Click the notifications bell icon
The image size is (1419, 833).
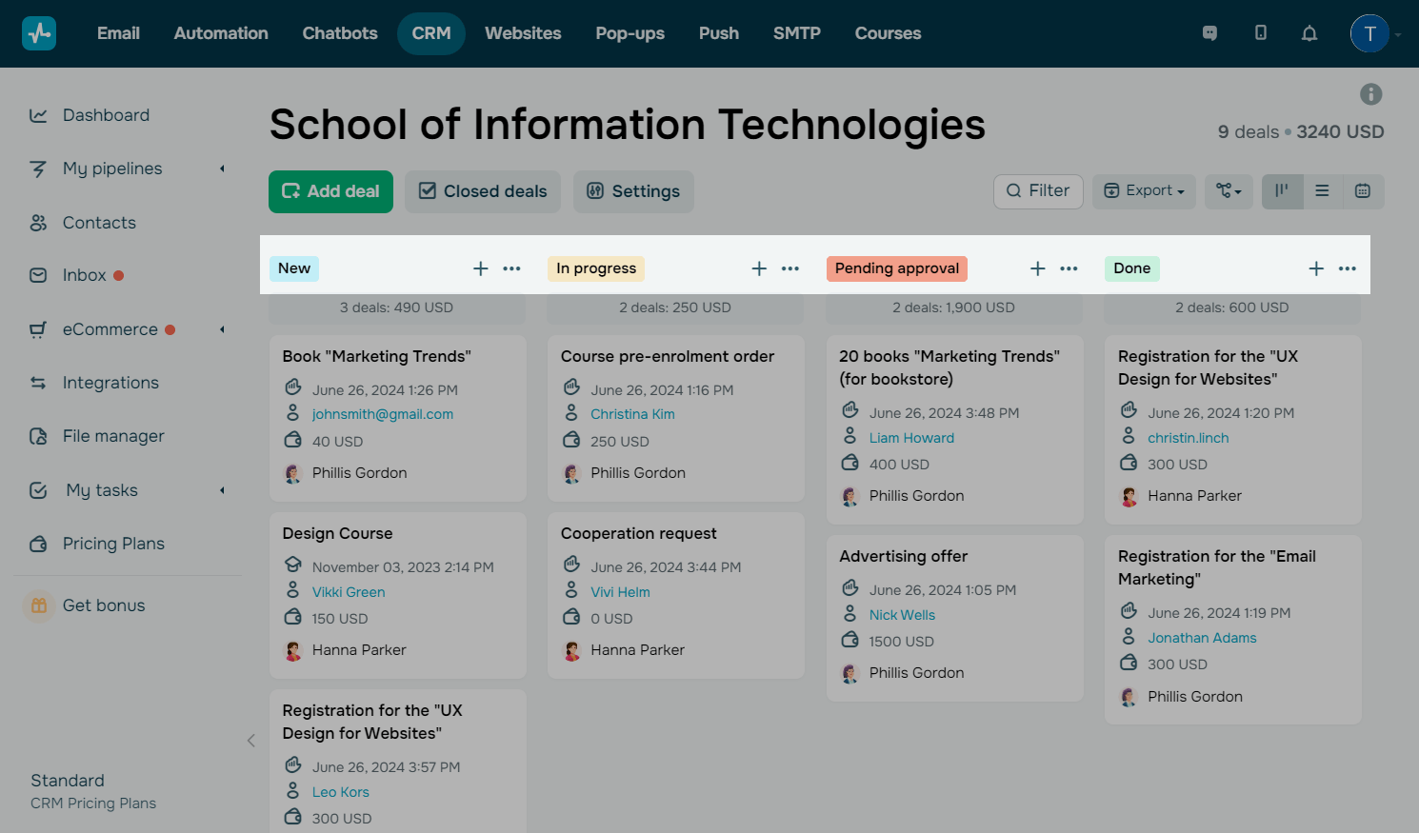(1309, 33)
